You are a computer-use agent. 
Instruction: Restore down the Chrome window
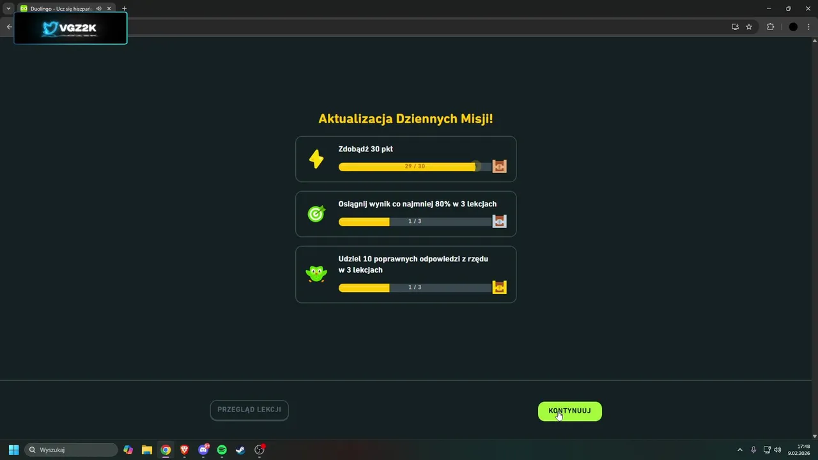pos(788,8)
